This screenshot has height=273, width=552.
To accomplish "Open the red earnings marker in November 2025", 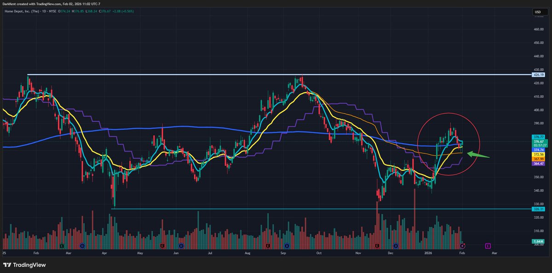I will coord(377,246).
